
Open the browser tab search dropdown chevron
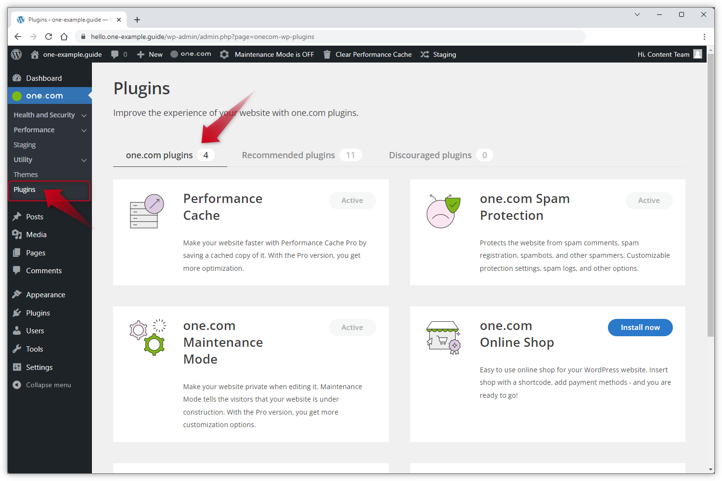[637, 14]
